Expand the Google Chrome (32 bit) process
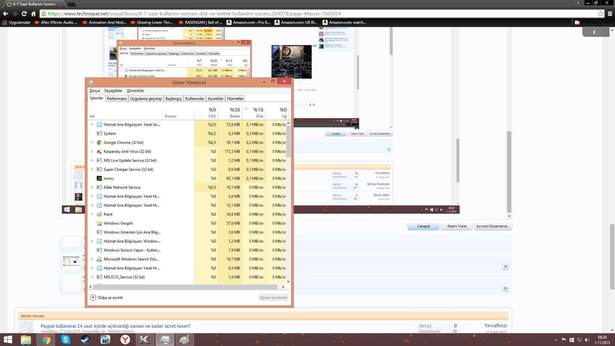The width and height of the screenshot is (615, 346). 92,143
